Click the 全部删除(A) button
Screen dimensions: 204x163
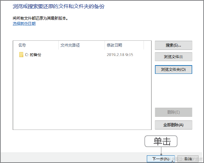173,125
